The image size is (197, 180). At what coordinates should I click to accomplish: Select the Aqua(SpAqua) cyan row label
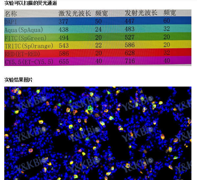click(24, 30)
